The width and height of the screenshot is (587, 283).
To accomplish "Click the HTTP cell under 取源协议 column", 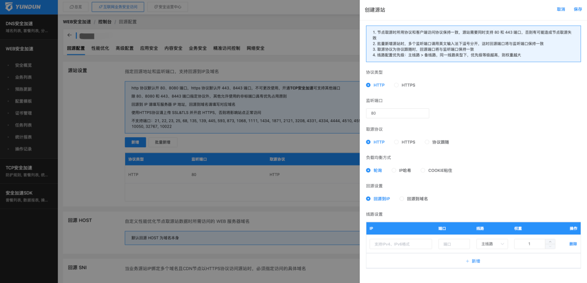I will pyautogui.click(x=275, y=175).
